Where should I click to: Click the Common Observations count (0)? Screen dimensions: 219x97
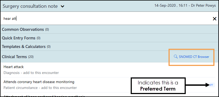pyautogui.click(x=47, y=29)
